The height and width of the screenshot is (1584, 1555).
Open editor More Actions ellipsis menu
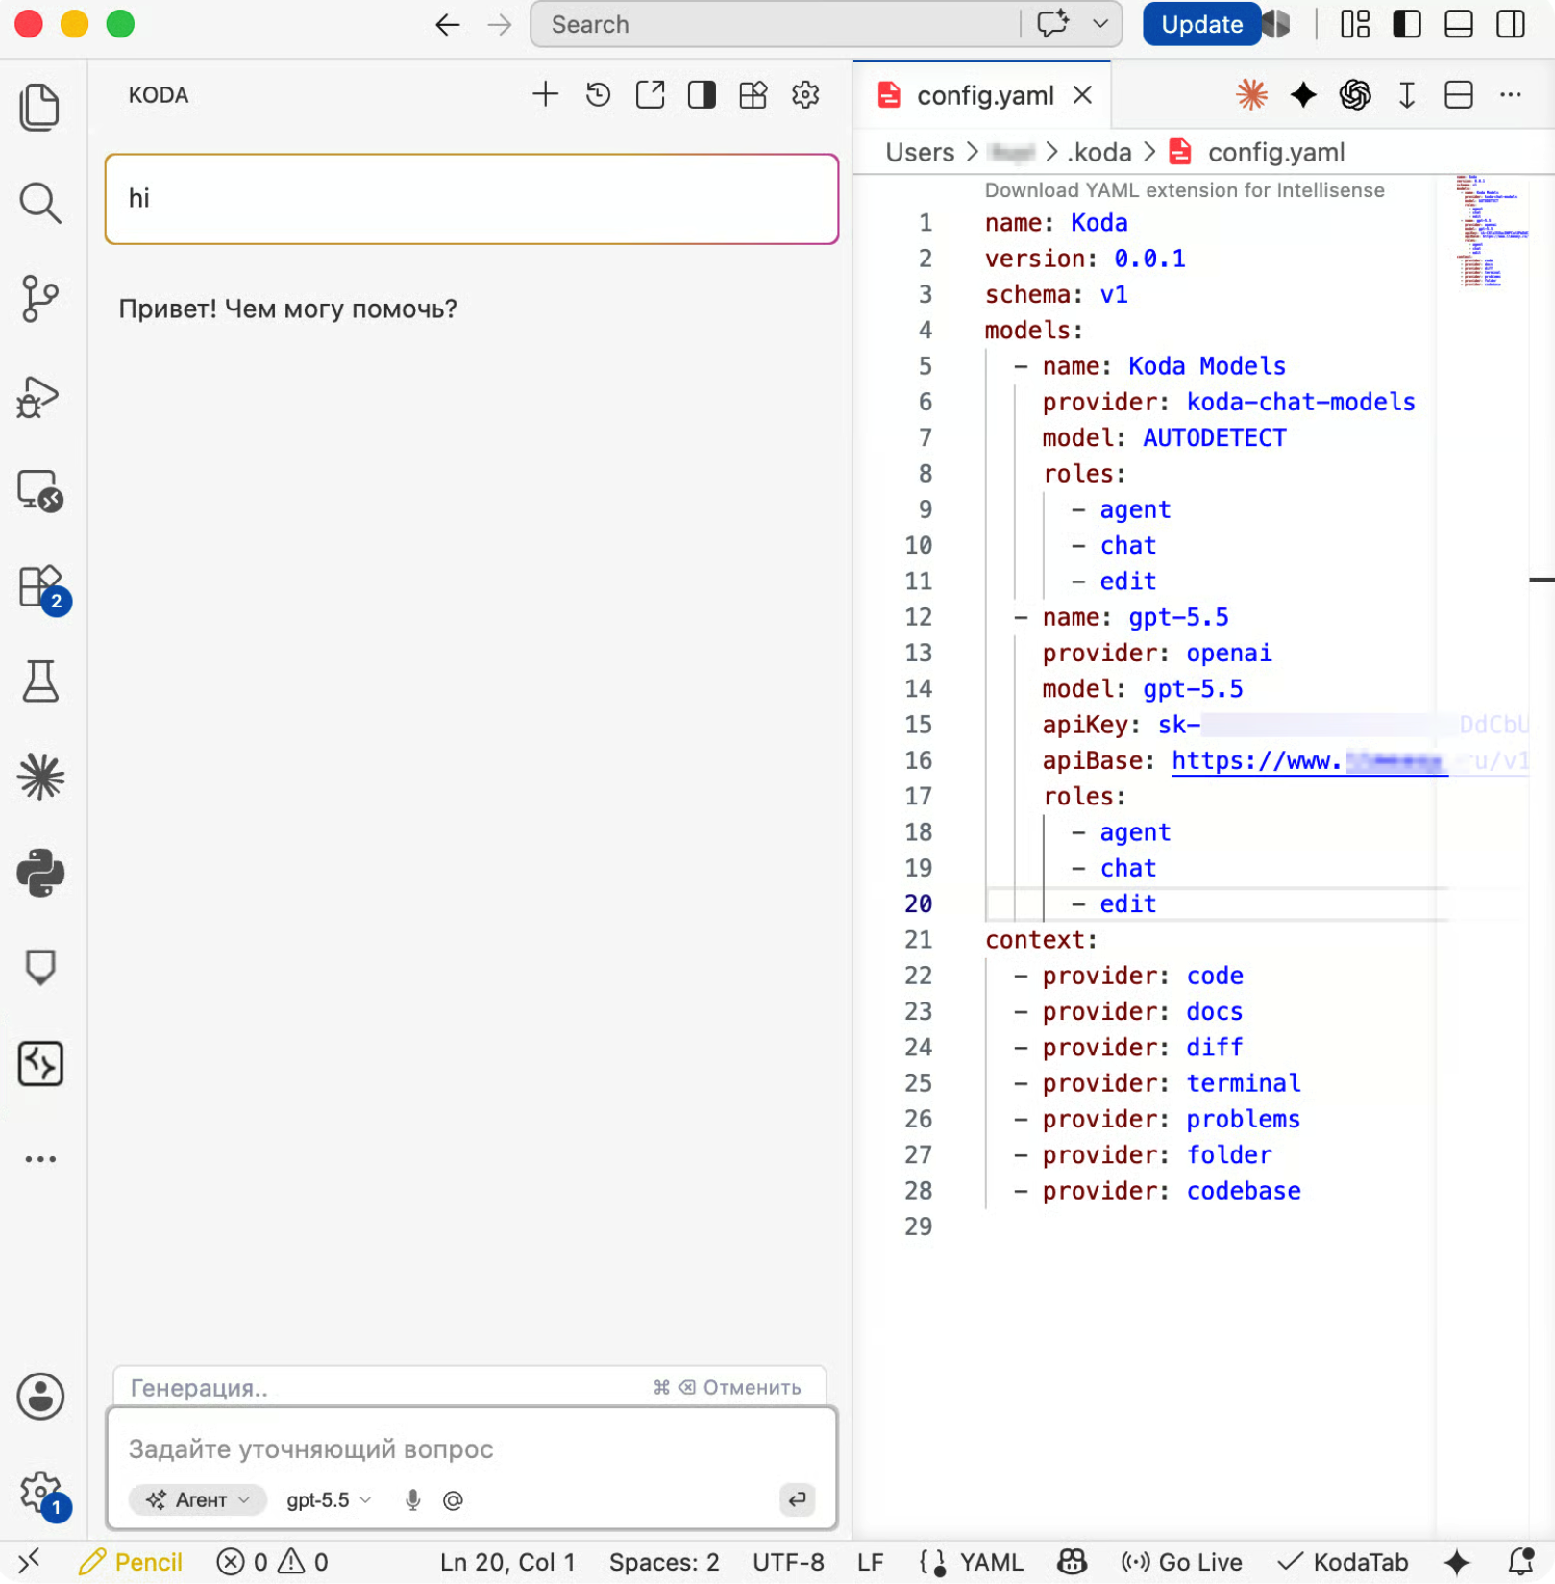tap(1511, 94)
